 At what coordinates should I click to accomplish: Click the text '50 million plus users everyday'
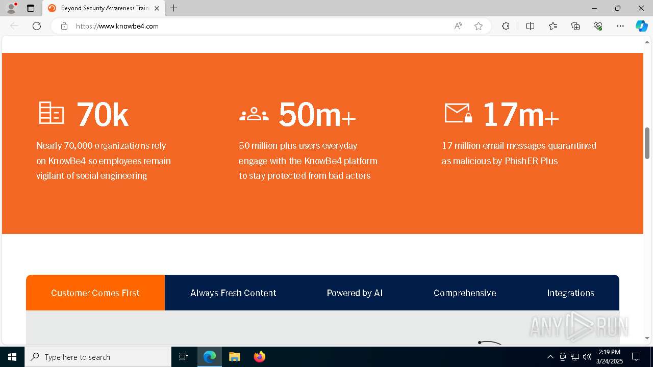(x=298, y=146)
